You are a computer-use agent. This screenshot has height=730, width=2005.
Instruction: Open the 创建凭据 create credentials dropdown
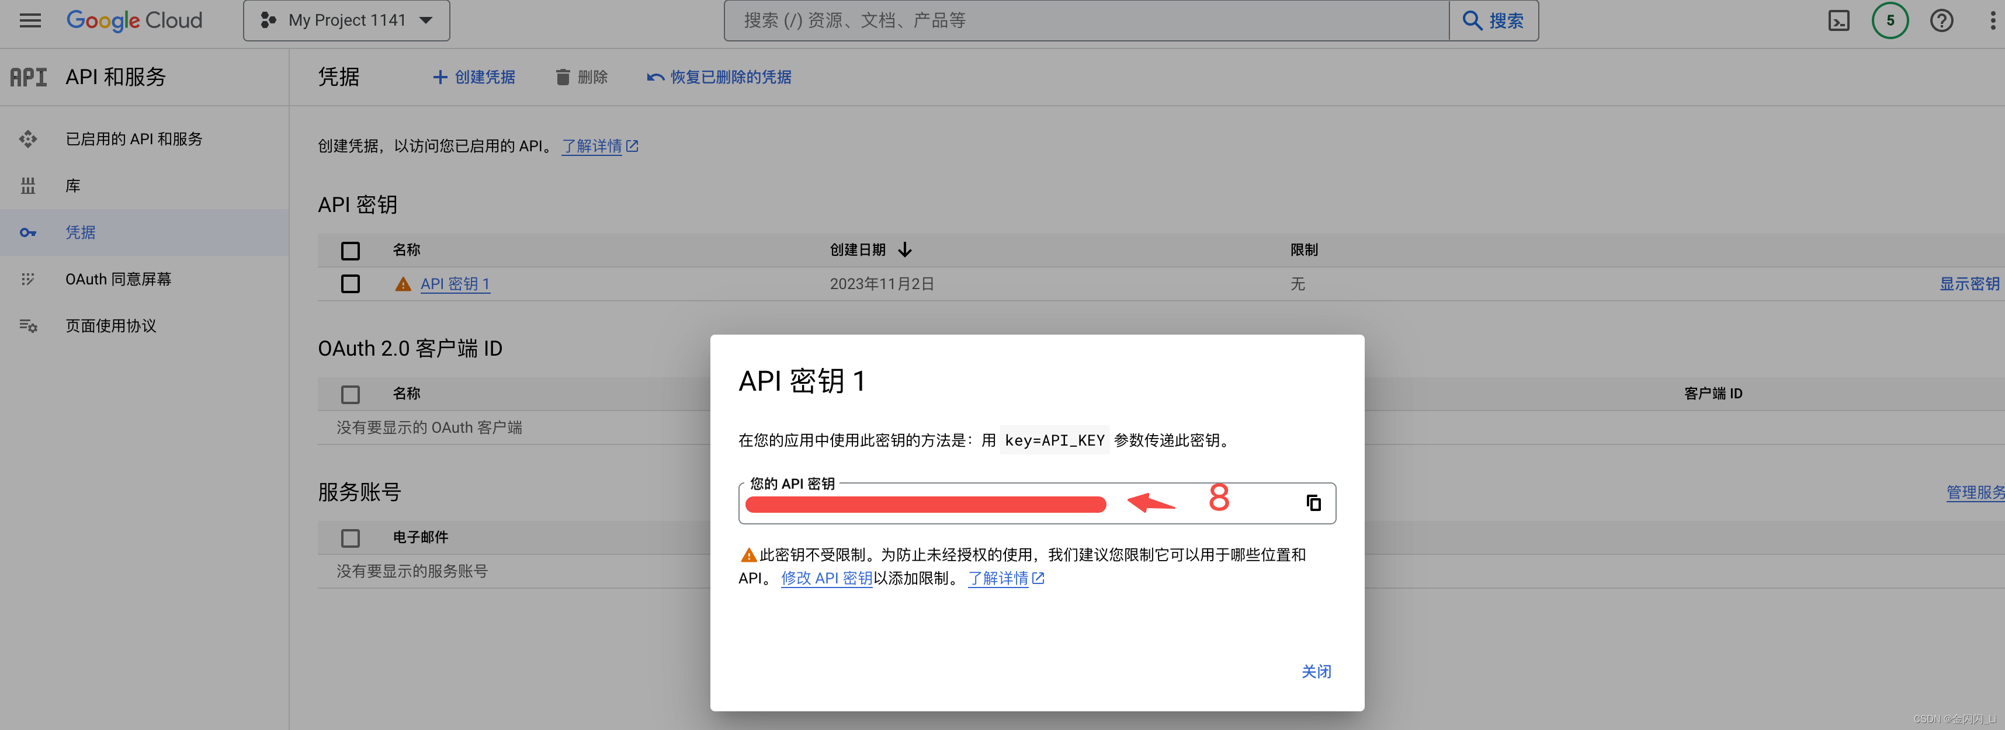(x=474, y=77)
